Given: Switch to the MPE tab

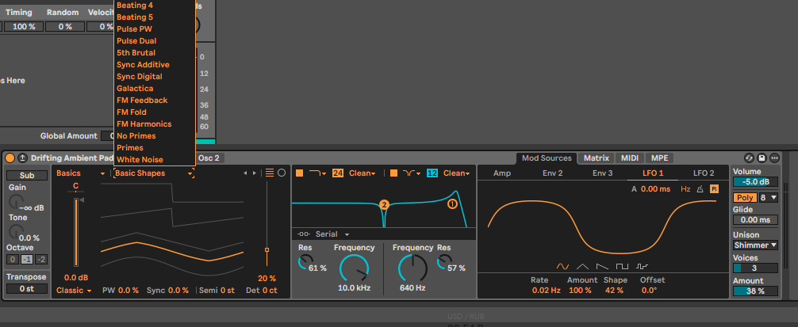Looking at the screenshot, I should click(x=659, y=158).
